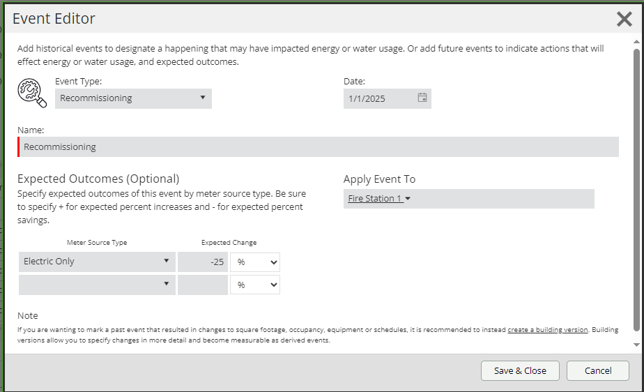644x392 pixels.
Task: Expand the Electric Only meter source dropdown
Action: pyautogui.click(x=97, y=262)
